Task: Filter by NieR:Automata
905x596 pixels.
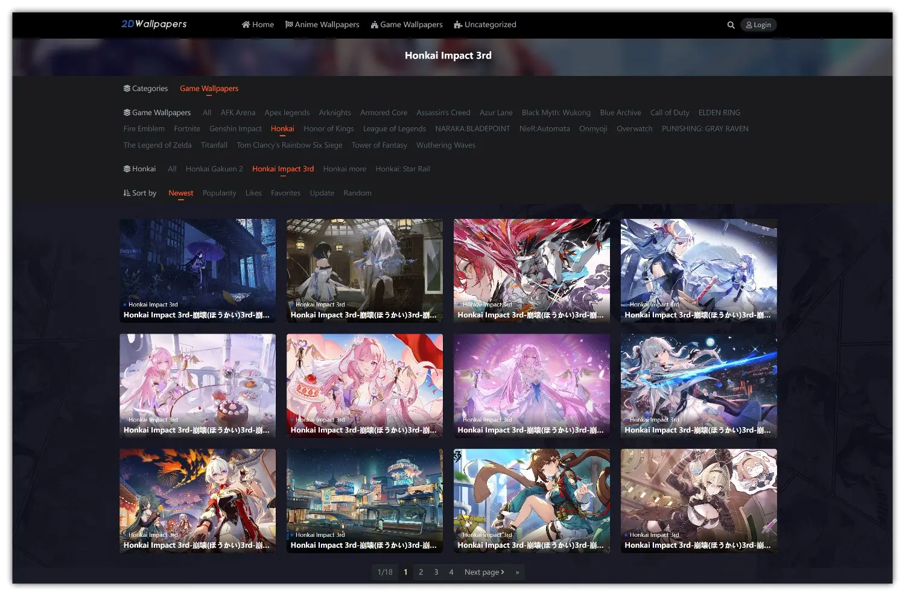Action: point(544,129)
